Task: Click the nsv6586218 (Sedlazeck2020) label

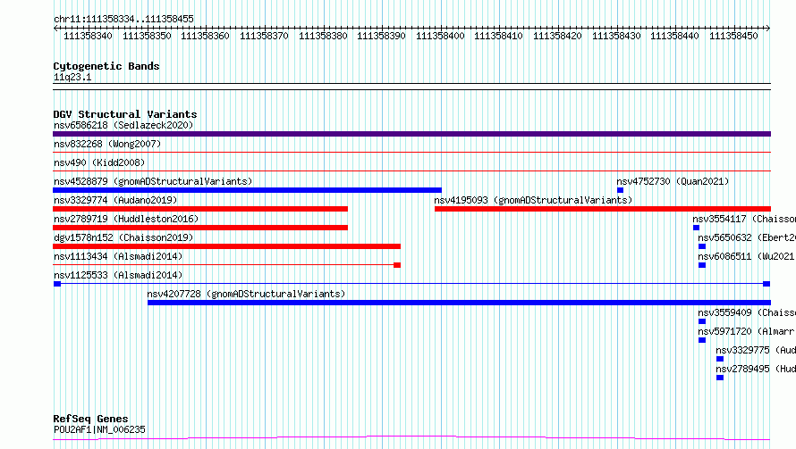Action: pyautogui.click(x=123, y=125)
